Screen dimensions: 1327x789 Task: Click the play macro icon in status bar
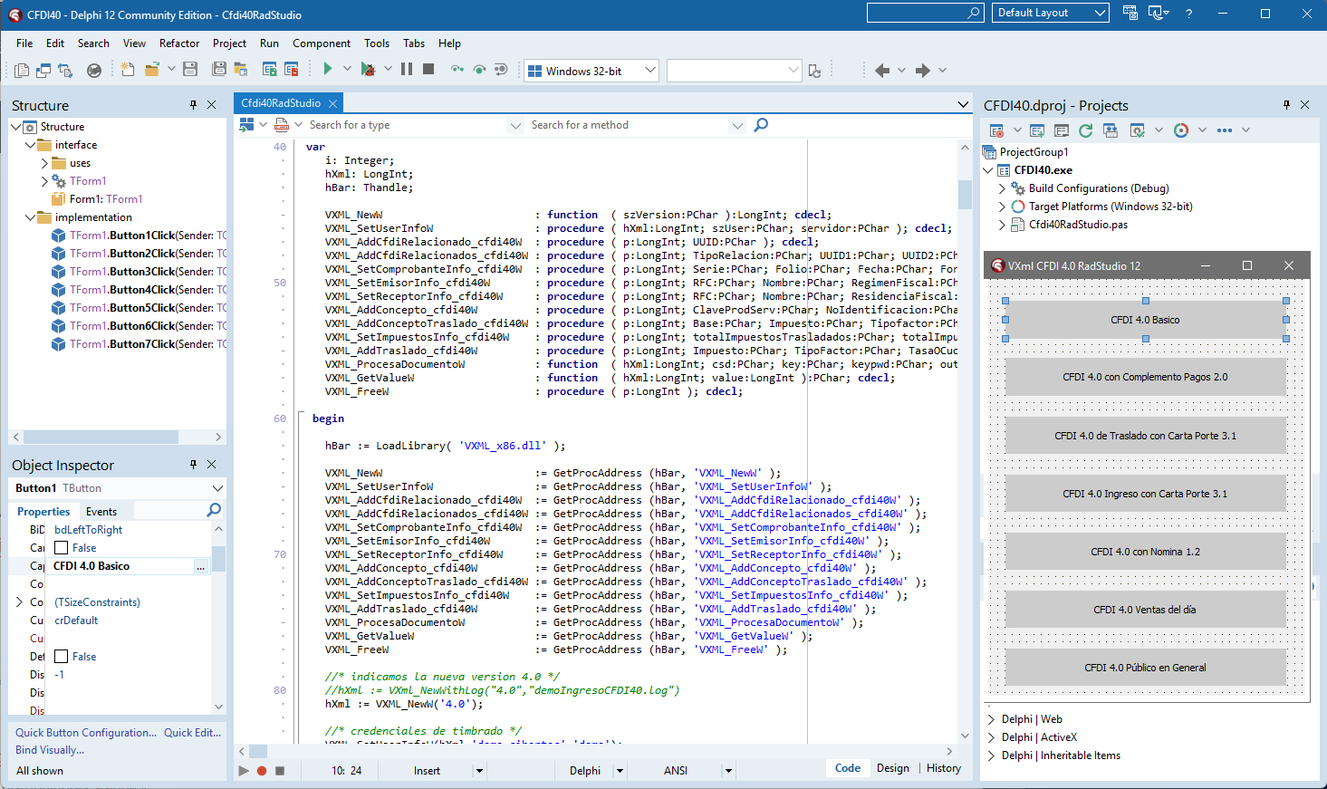click(244, 771)
